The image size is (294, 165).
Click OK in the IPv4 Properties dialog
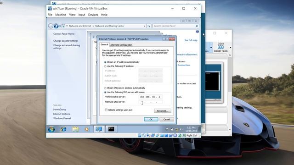click(x=151, y=119)
